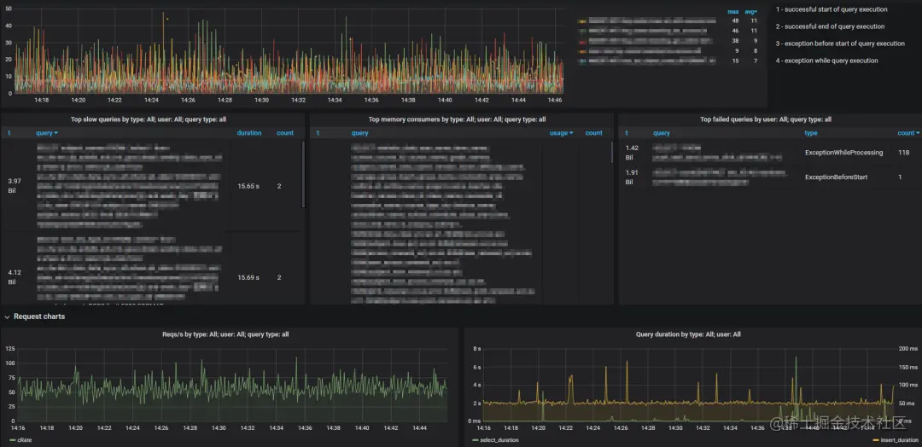Click the query cell in the ExceptionWhileProcessing row

717,153
